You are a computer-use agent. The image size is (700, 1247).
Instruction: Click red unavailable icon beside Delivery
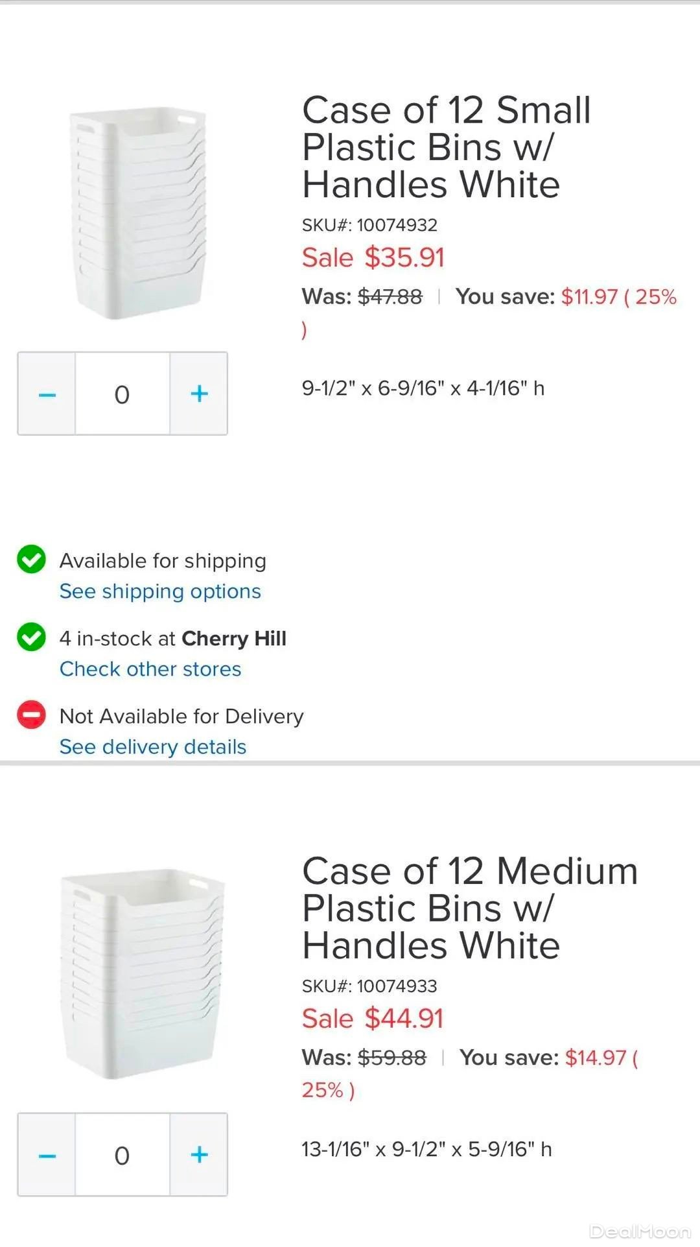click(x=31, y=715)
